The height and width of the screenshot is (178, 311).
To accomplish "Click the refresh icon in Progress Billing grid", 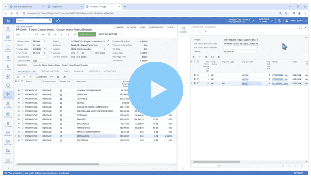I will [18, 77].
